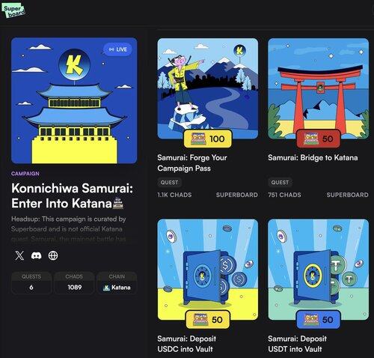
Task: Open the X (Twitter) social link
Action: tap(19, 255)
